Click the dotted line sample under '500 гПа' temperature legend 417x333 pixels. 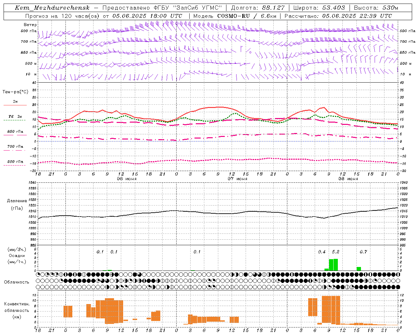pos(15,165)
